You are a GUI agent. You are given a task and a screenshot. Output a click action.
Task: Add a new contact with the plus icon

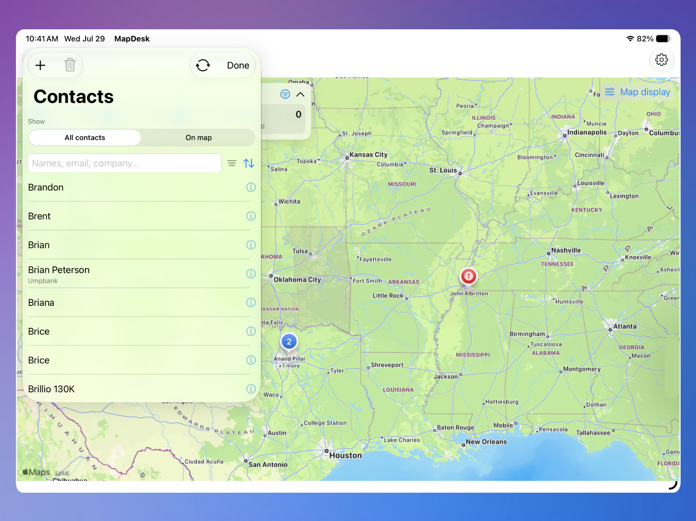click(40, 65)
